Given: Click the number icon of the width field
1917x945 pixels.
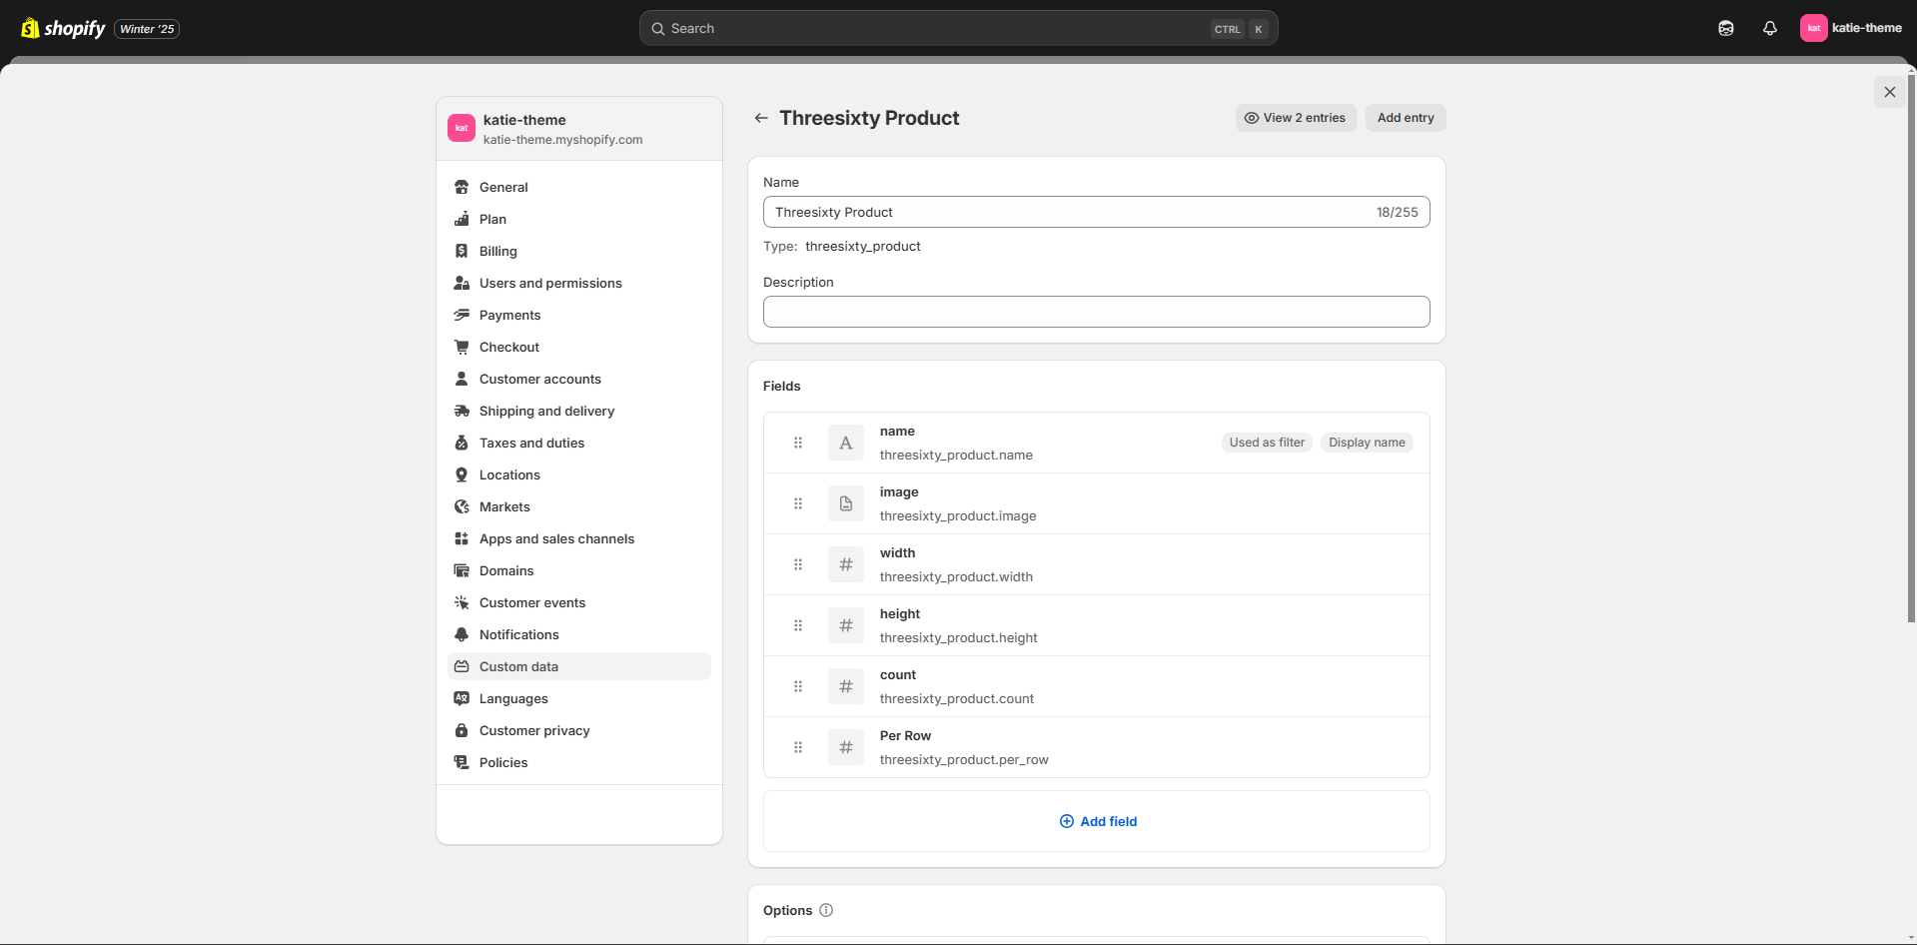Looking at the screenshot, I should [x=845, y=564].
